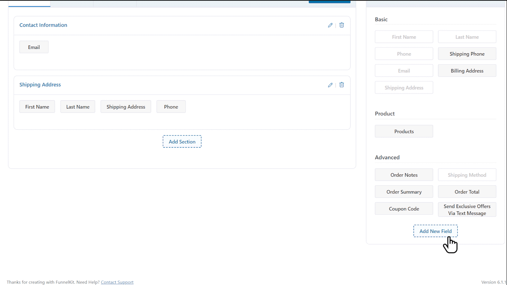Screen dimensions: 507x285
Task: Click the Add Section button
Action: point(182,142)
